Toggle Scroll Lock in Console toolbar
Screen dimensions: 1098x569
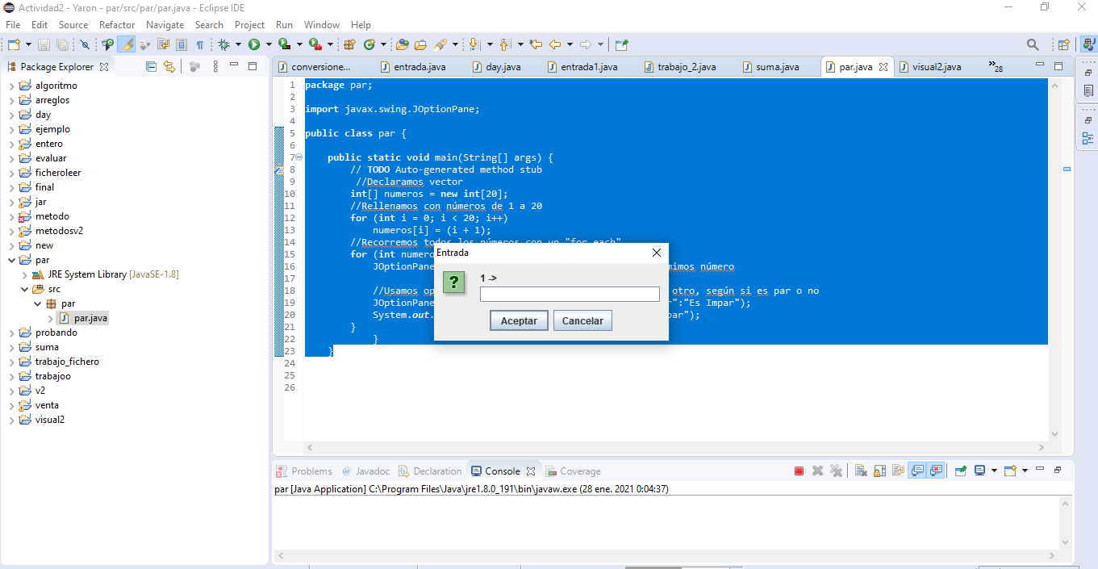(x=879, y=471)
